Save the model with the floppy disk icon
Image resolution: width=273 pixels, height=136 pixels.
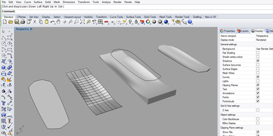point(17,22)
